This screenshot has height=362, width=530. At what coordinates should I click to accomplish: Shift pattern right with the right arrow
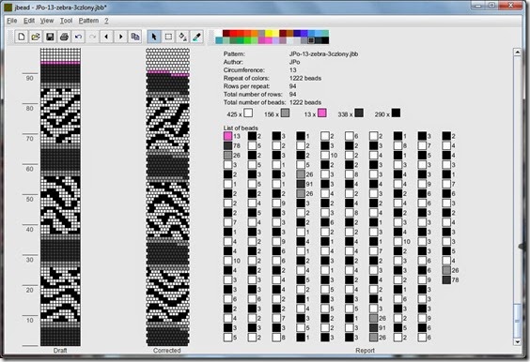tap(121, 37)
